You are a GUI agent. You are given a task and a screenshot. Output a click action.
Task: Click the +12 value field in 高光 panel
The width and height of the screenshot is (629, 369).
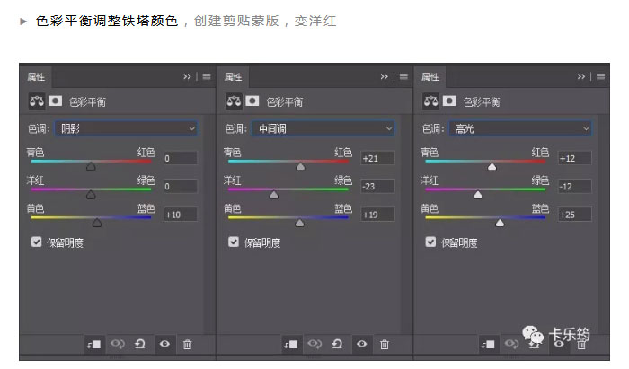[x=574, y=158]
